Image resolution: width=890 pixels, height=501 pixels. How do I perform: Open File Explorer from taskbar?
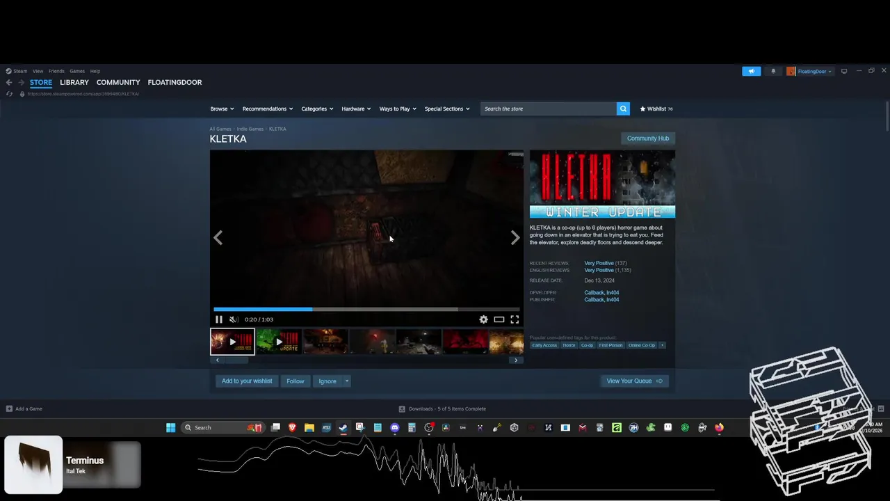[x=309, y=427]
